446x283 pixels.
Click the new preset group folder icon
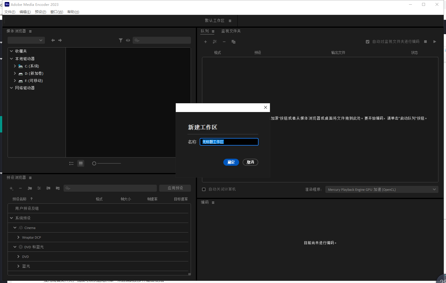coord(30,188)
